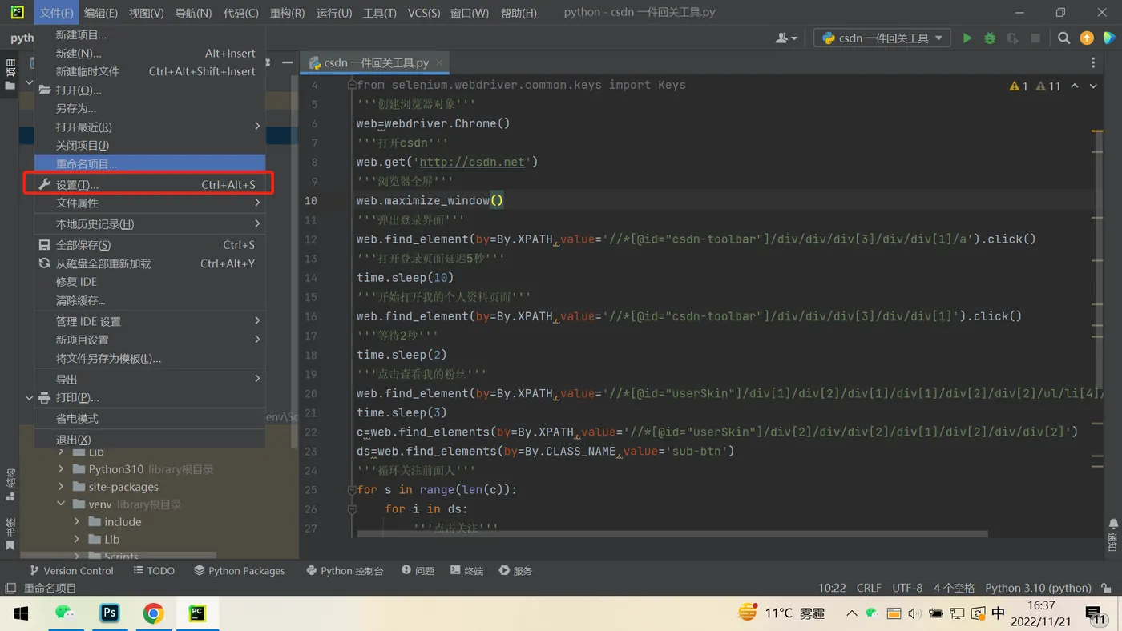Open the user account dropdown in toolbar
The width and height of the screenshot is (1122, 631).
786,38
